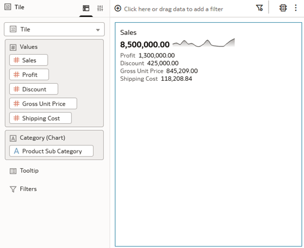Select the Category (Chart) section header

pyautogui.click(x=43, y=138)
